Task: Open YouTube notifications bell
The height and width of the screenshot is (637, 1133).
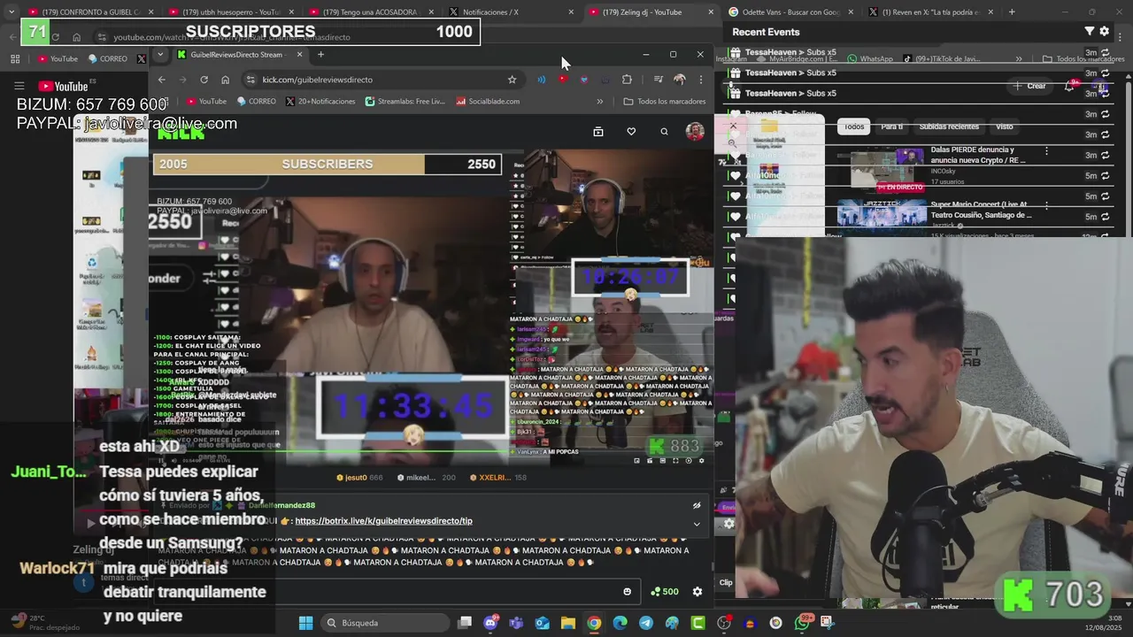Action: coord(1069,86)
